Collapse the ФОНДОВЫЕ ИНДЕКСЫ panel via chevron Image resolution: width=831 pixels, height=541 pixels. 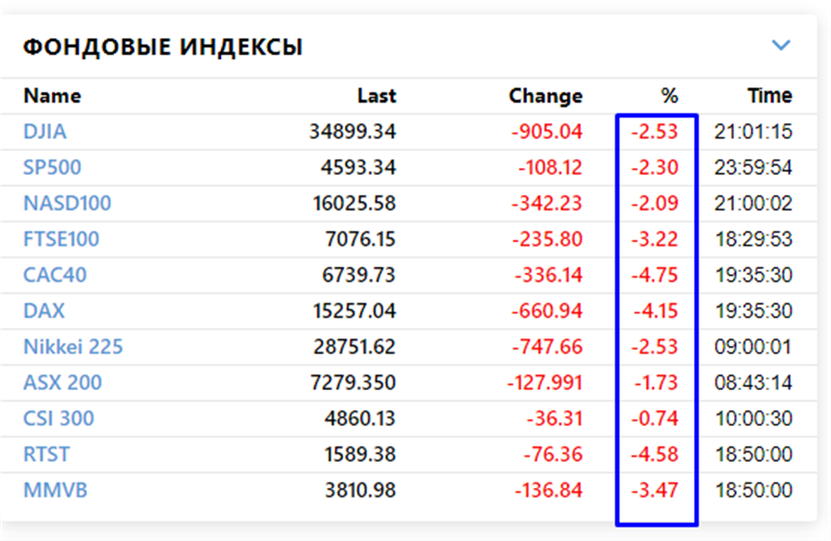781,46
